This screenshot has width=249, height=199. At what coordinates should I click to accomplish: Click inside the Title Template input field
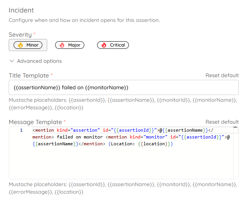click(x=124, y=87)
